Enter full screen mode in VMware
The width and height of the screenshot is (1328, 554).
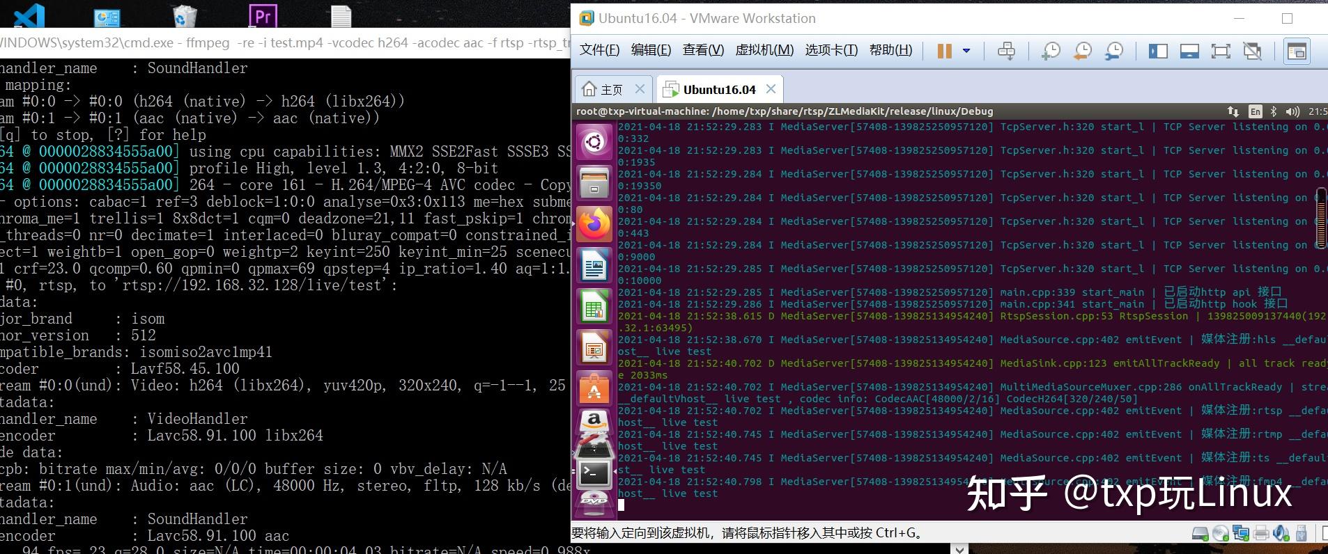[x=1221, y=51]
